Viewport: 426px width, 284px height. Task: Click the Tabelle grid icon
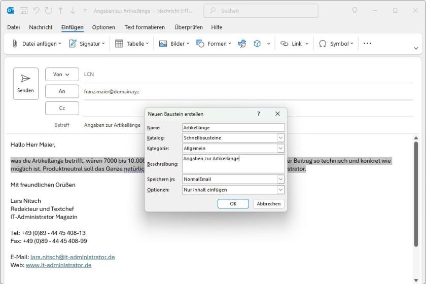pyautogui.click(x=119, y=44)
